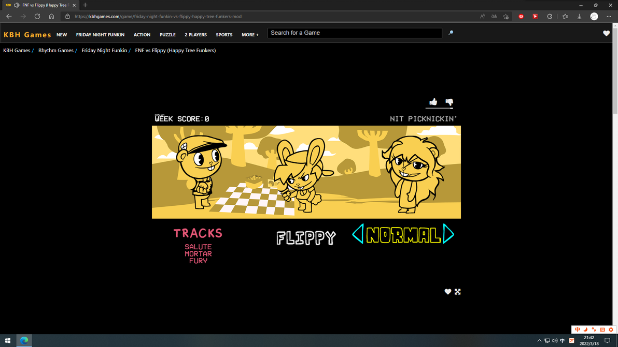Screen dimensions: 618x347
Task: Click the WEEK SCORE:0 text
Action: click(x=182, y=118)
